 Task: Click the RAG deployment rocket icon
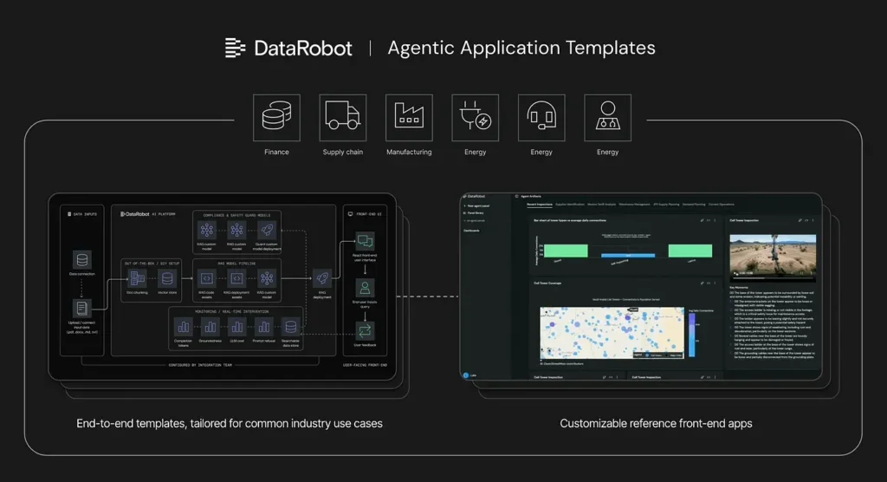point(321,277)
